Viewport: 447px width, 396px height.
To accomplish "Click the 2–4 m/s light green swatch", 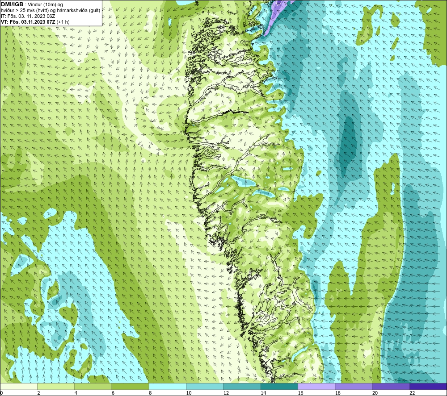I will [x=56, y=386].
